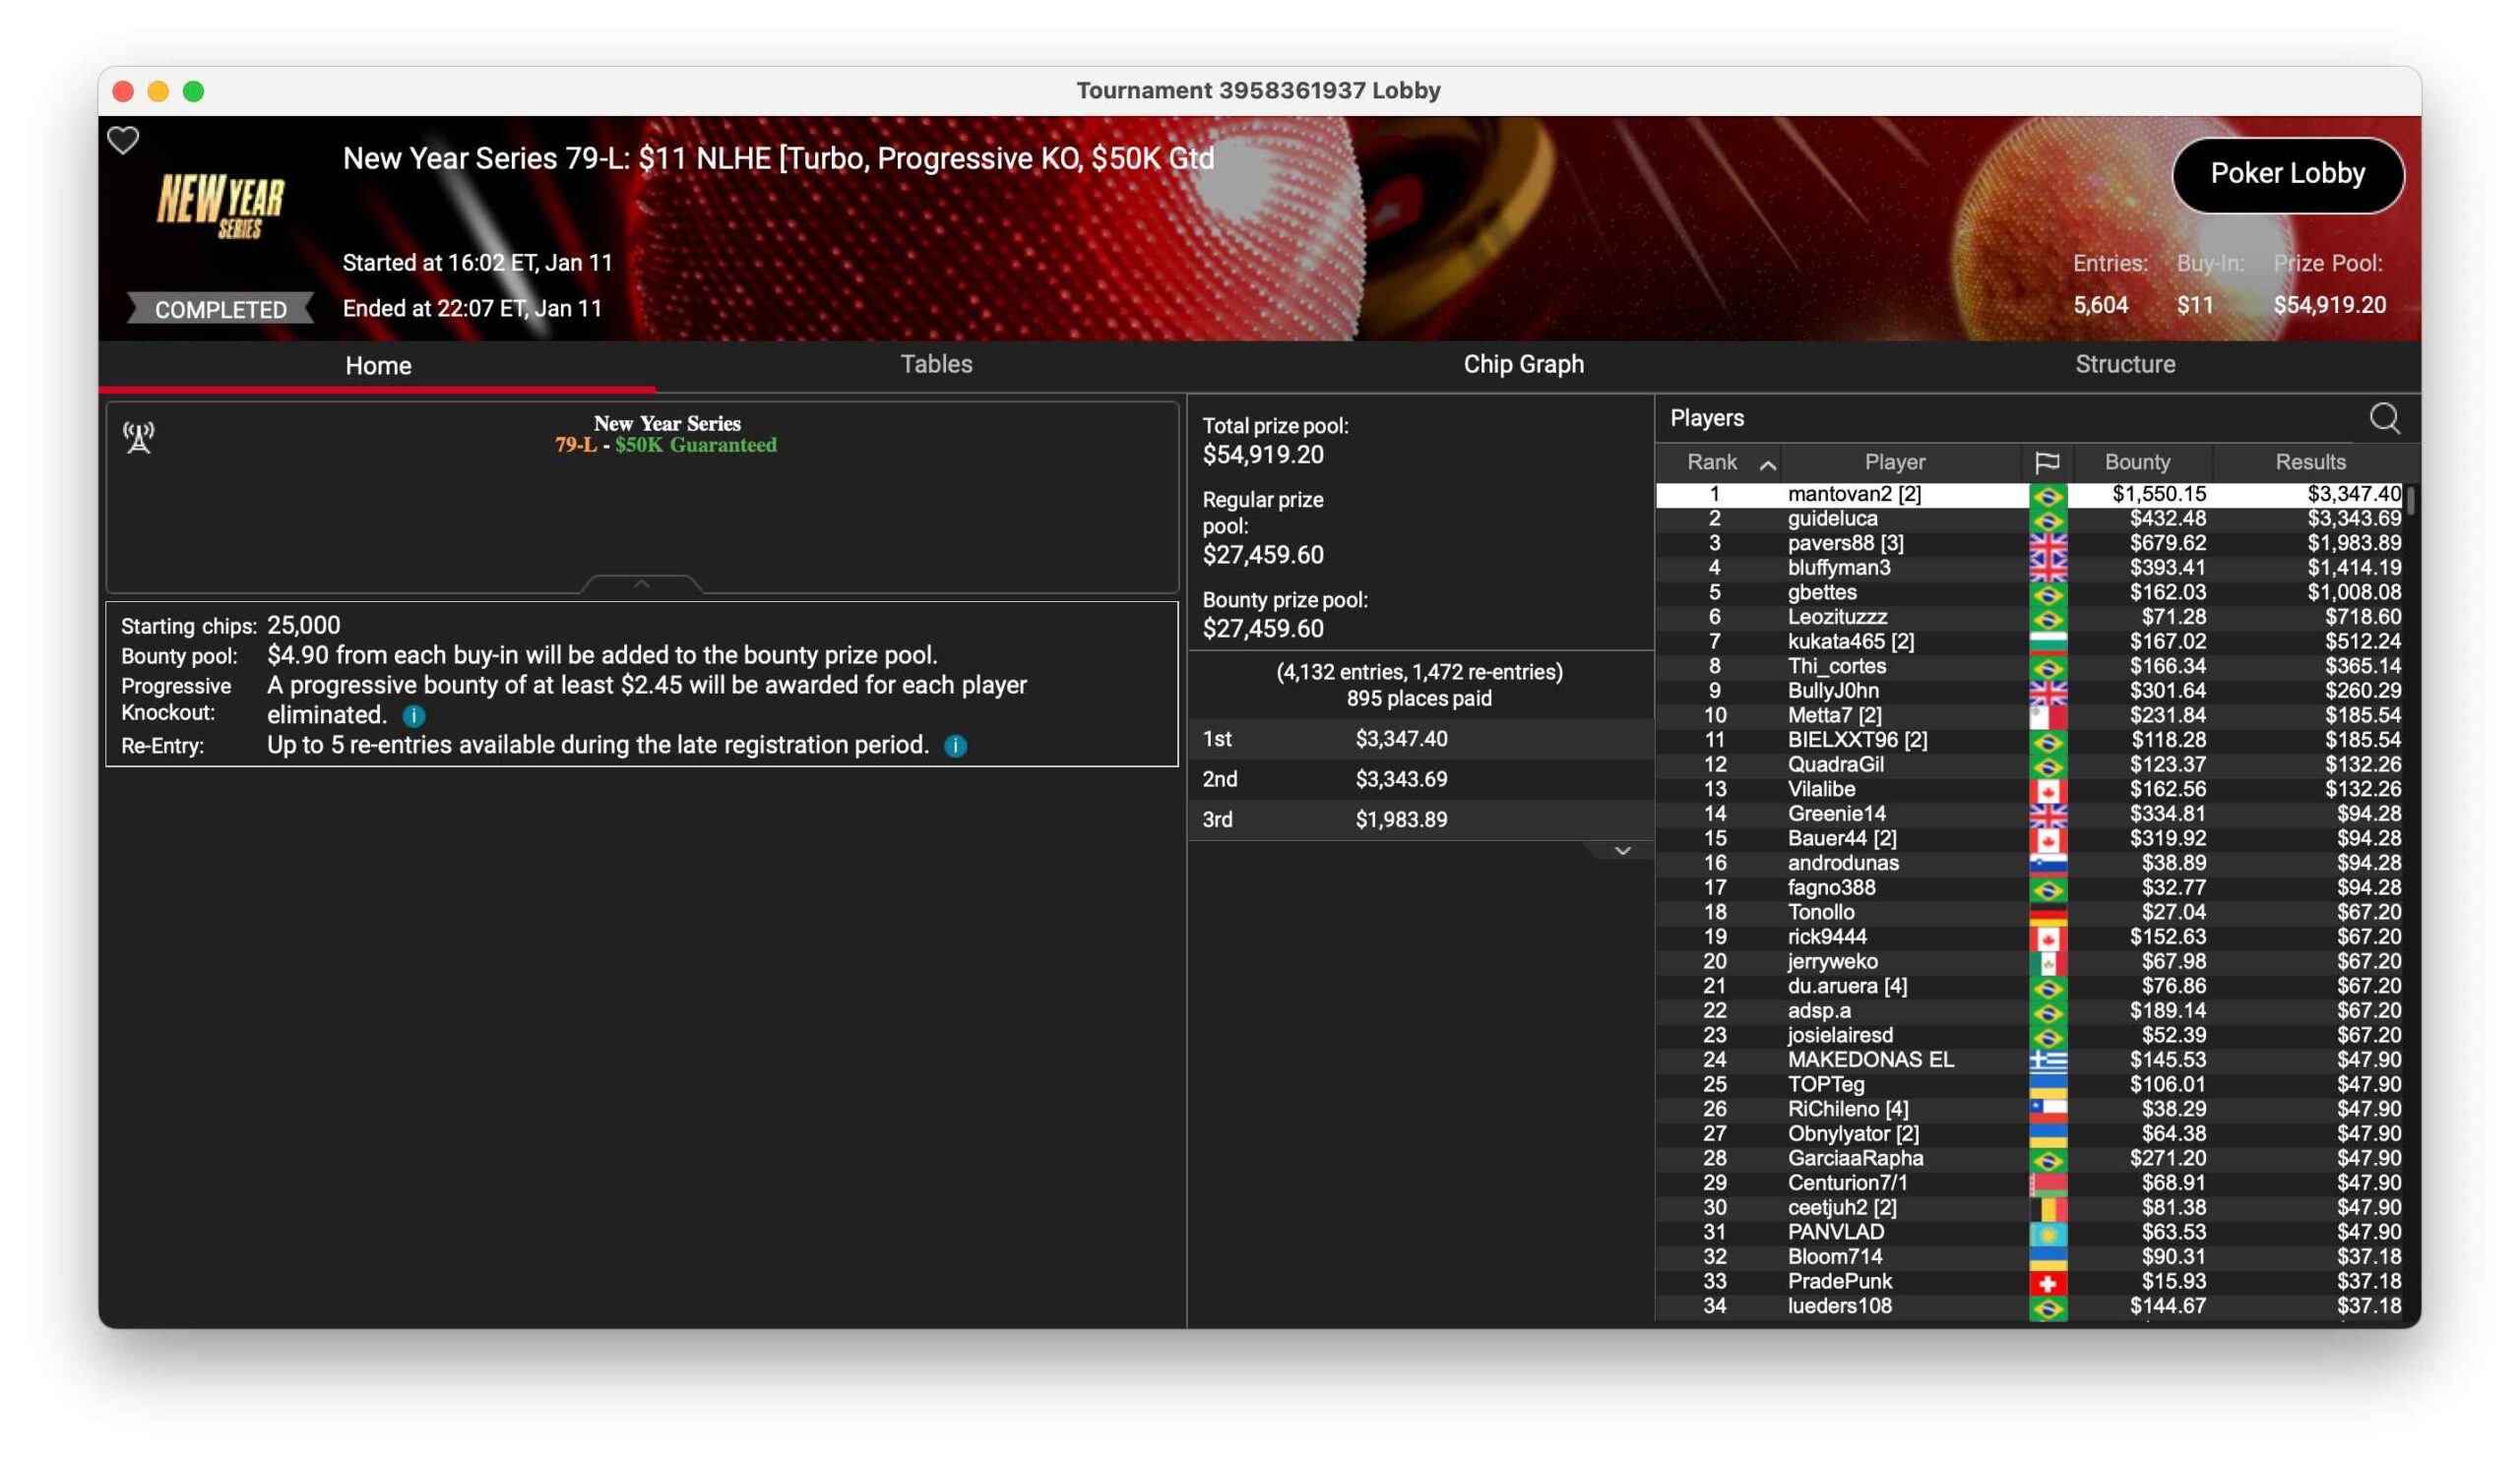Click the flag column header icon
This screenshot has height=1459, width=2520.
2046,461
